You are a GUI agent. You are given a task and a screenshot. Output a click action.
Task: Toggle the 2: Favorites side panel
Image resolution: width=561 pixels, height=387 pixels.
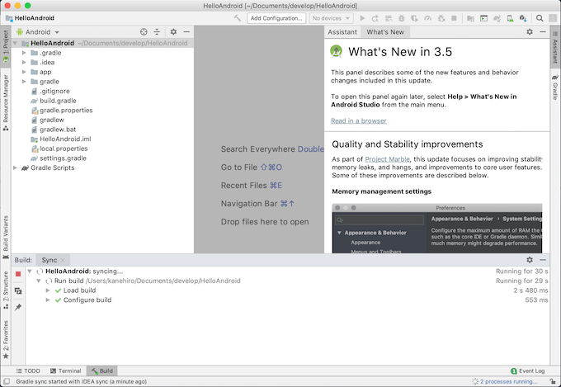pyautogui.click(x=6, y=339)
